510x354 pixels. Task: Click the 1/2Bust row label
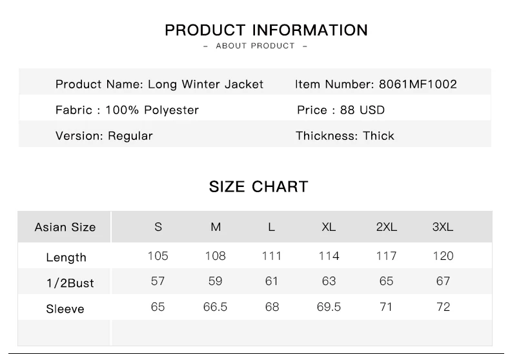(x=70, y=283)
